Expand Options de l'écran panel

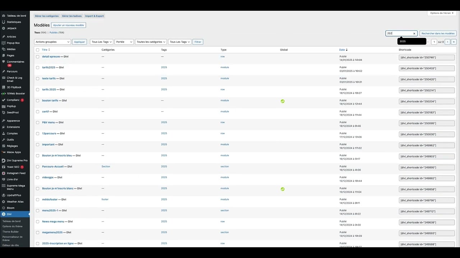click(442, 13)
